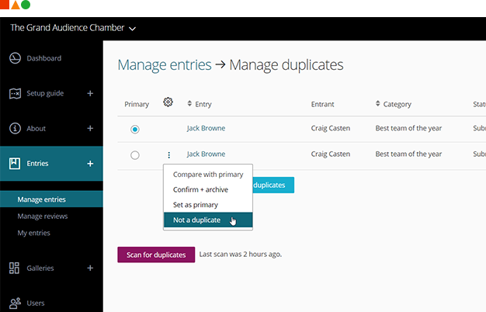Viewport: 486px width, 312px height.
Task: Select first Jack Browne row as primary
Action: point(135,129)
